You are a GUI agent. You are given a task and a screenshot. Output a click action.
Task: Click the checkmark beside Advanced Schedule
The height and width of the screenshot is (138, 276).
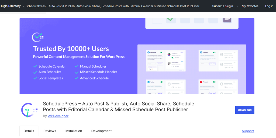click(x=77, y=78)
